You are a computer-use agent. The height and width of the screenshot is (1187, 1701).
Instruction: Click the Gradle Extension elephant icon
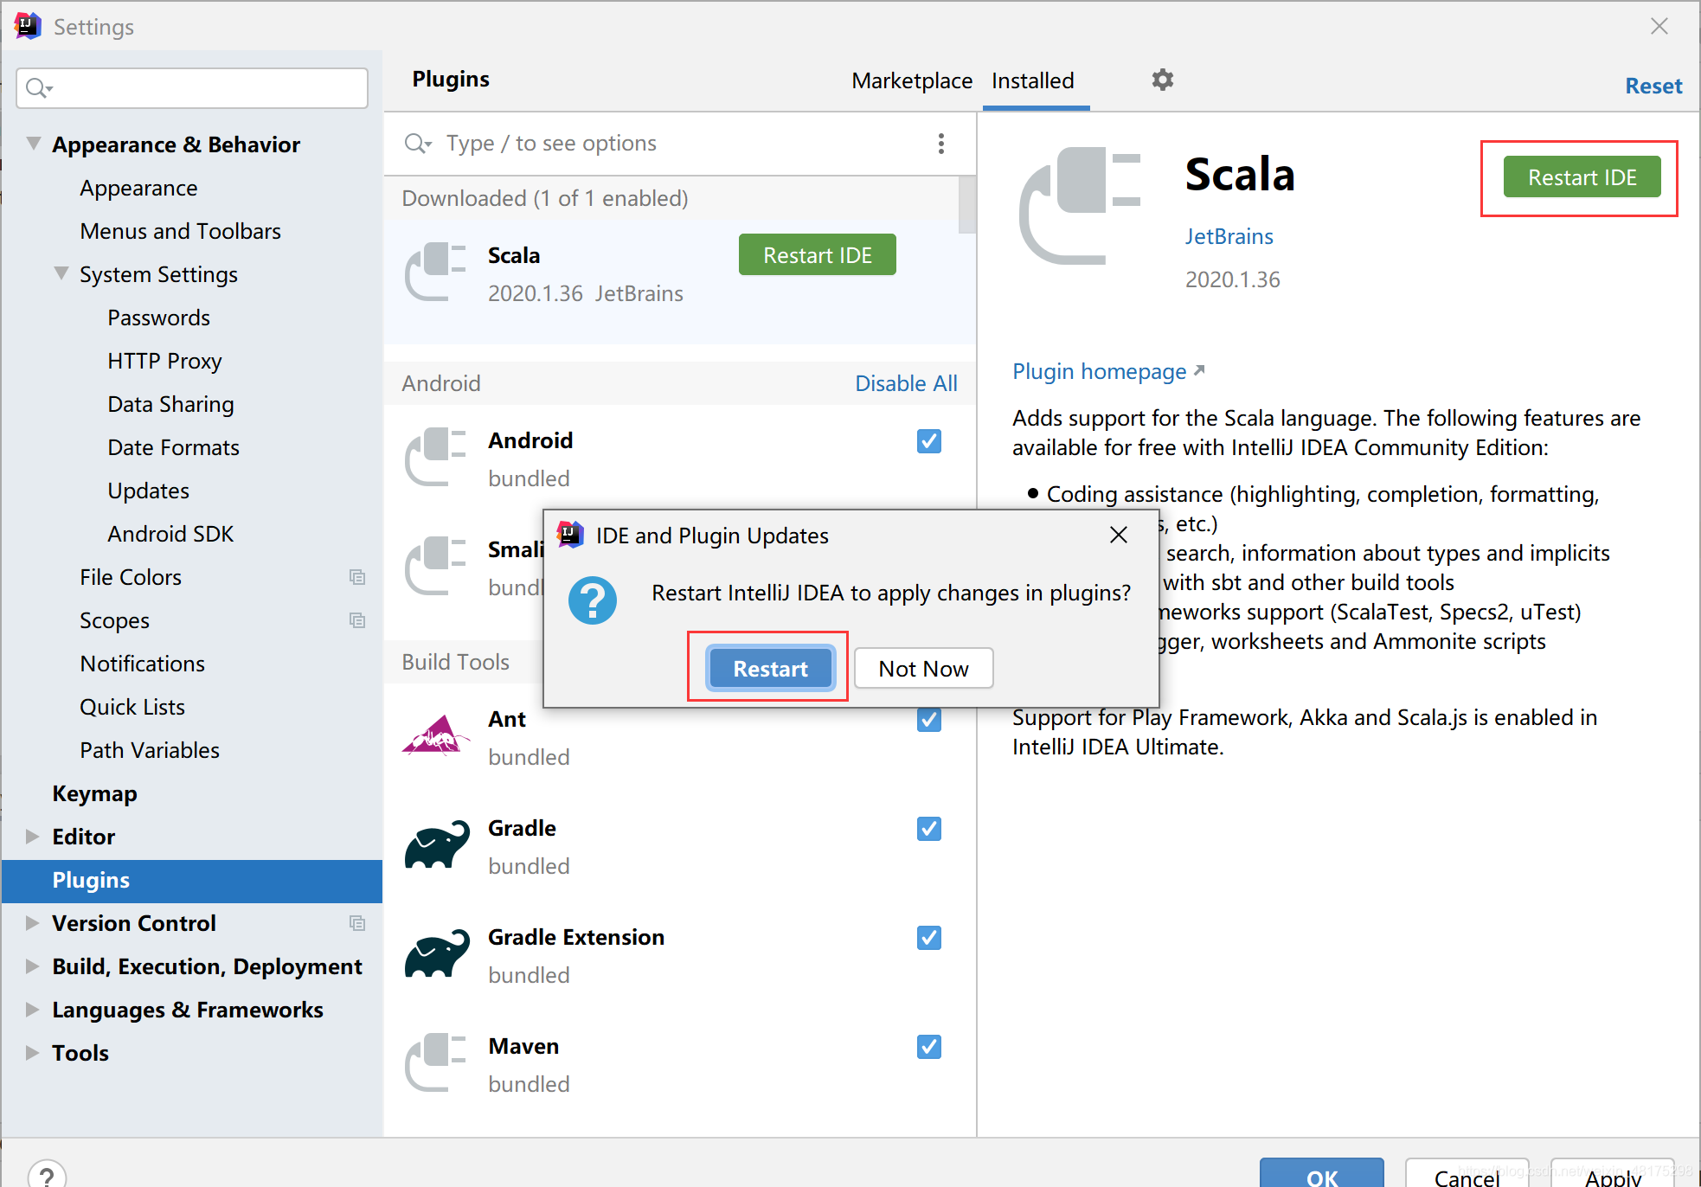click(x=437, y=953)
